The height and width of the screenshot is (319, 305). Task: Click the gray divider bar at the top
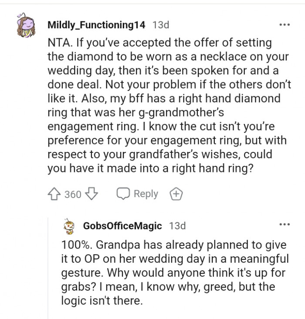[152, 2]
